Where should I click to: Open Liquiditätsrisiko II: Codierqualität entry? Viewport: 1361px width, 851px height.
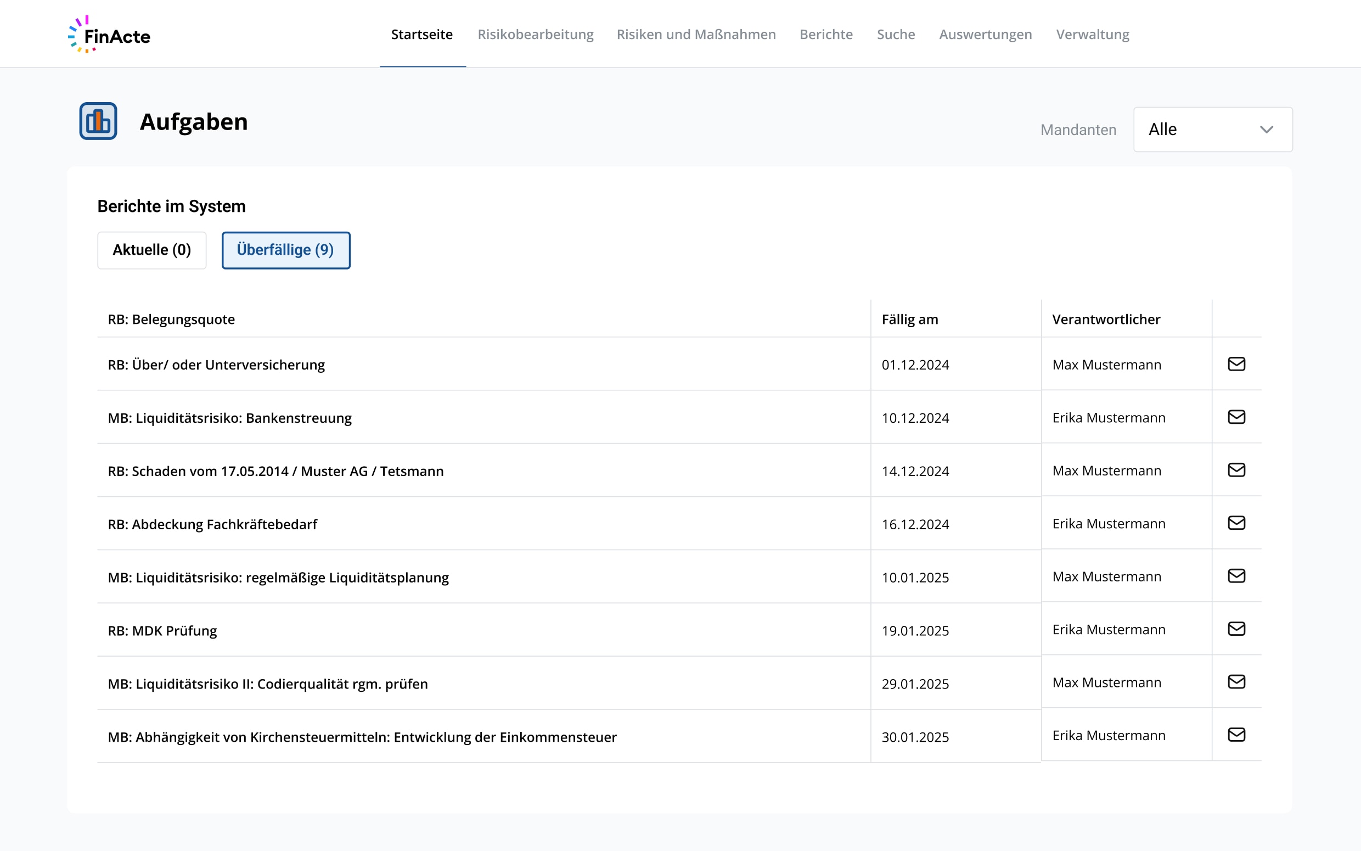coord(268,684)
